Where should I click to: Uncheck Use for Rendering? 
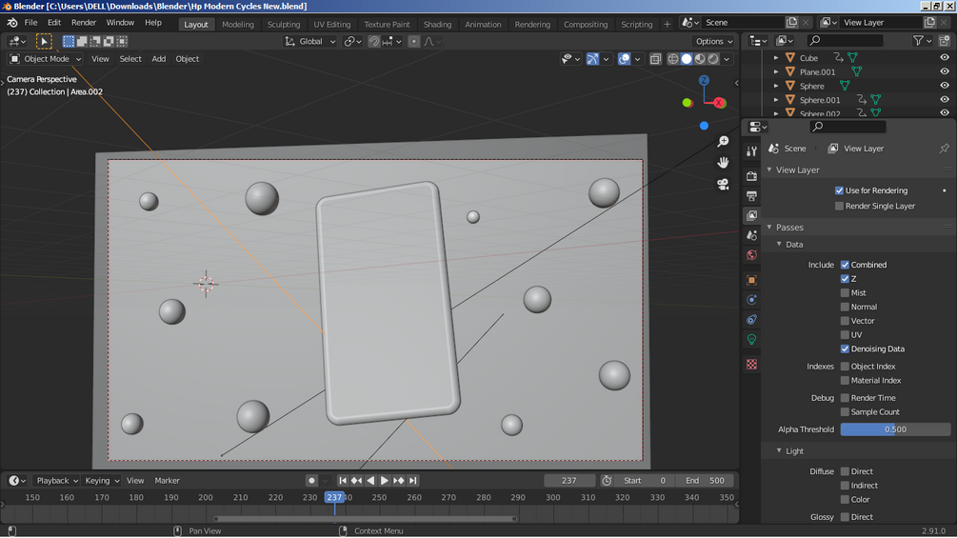pos(839,190)
